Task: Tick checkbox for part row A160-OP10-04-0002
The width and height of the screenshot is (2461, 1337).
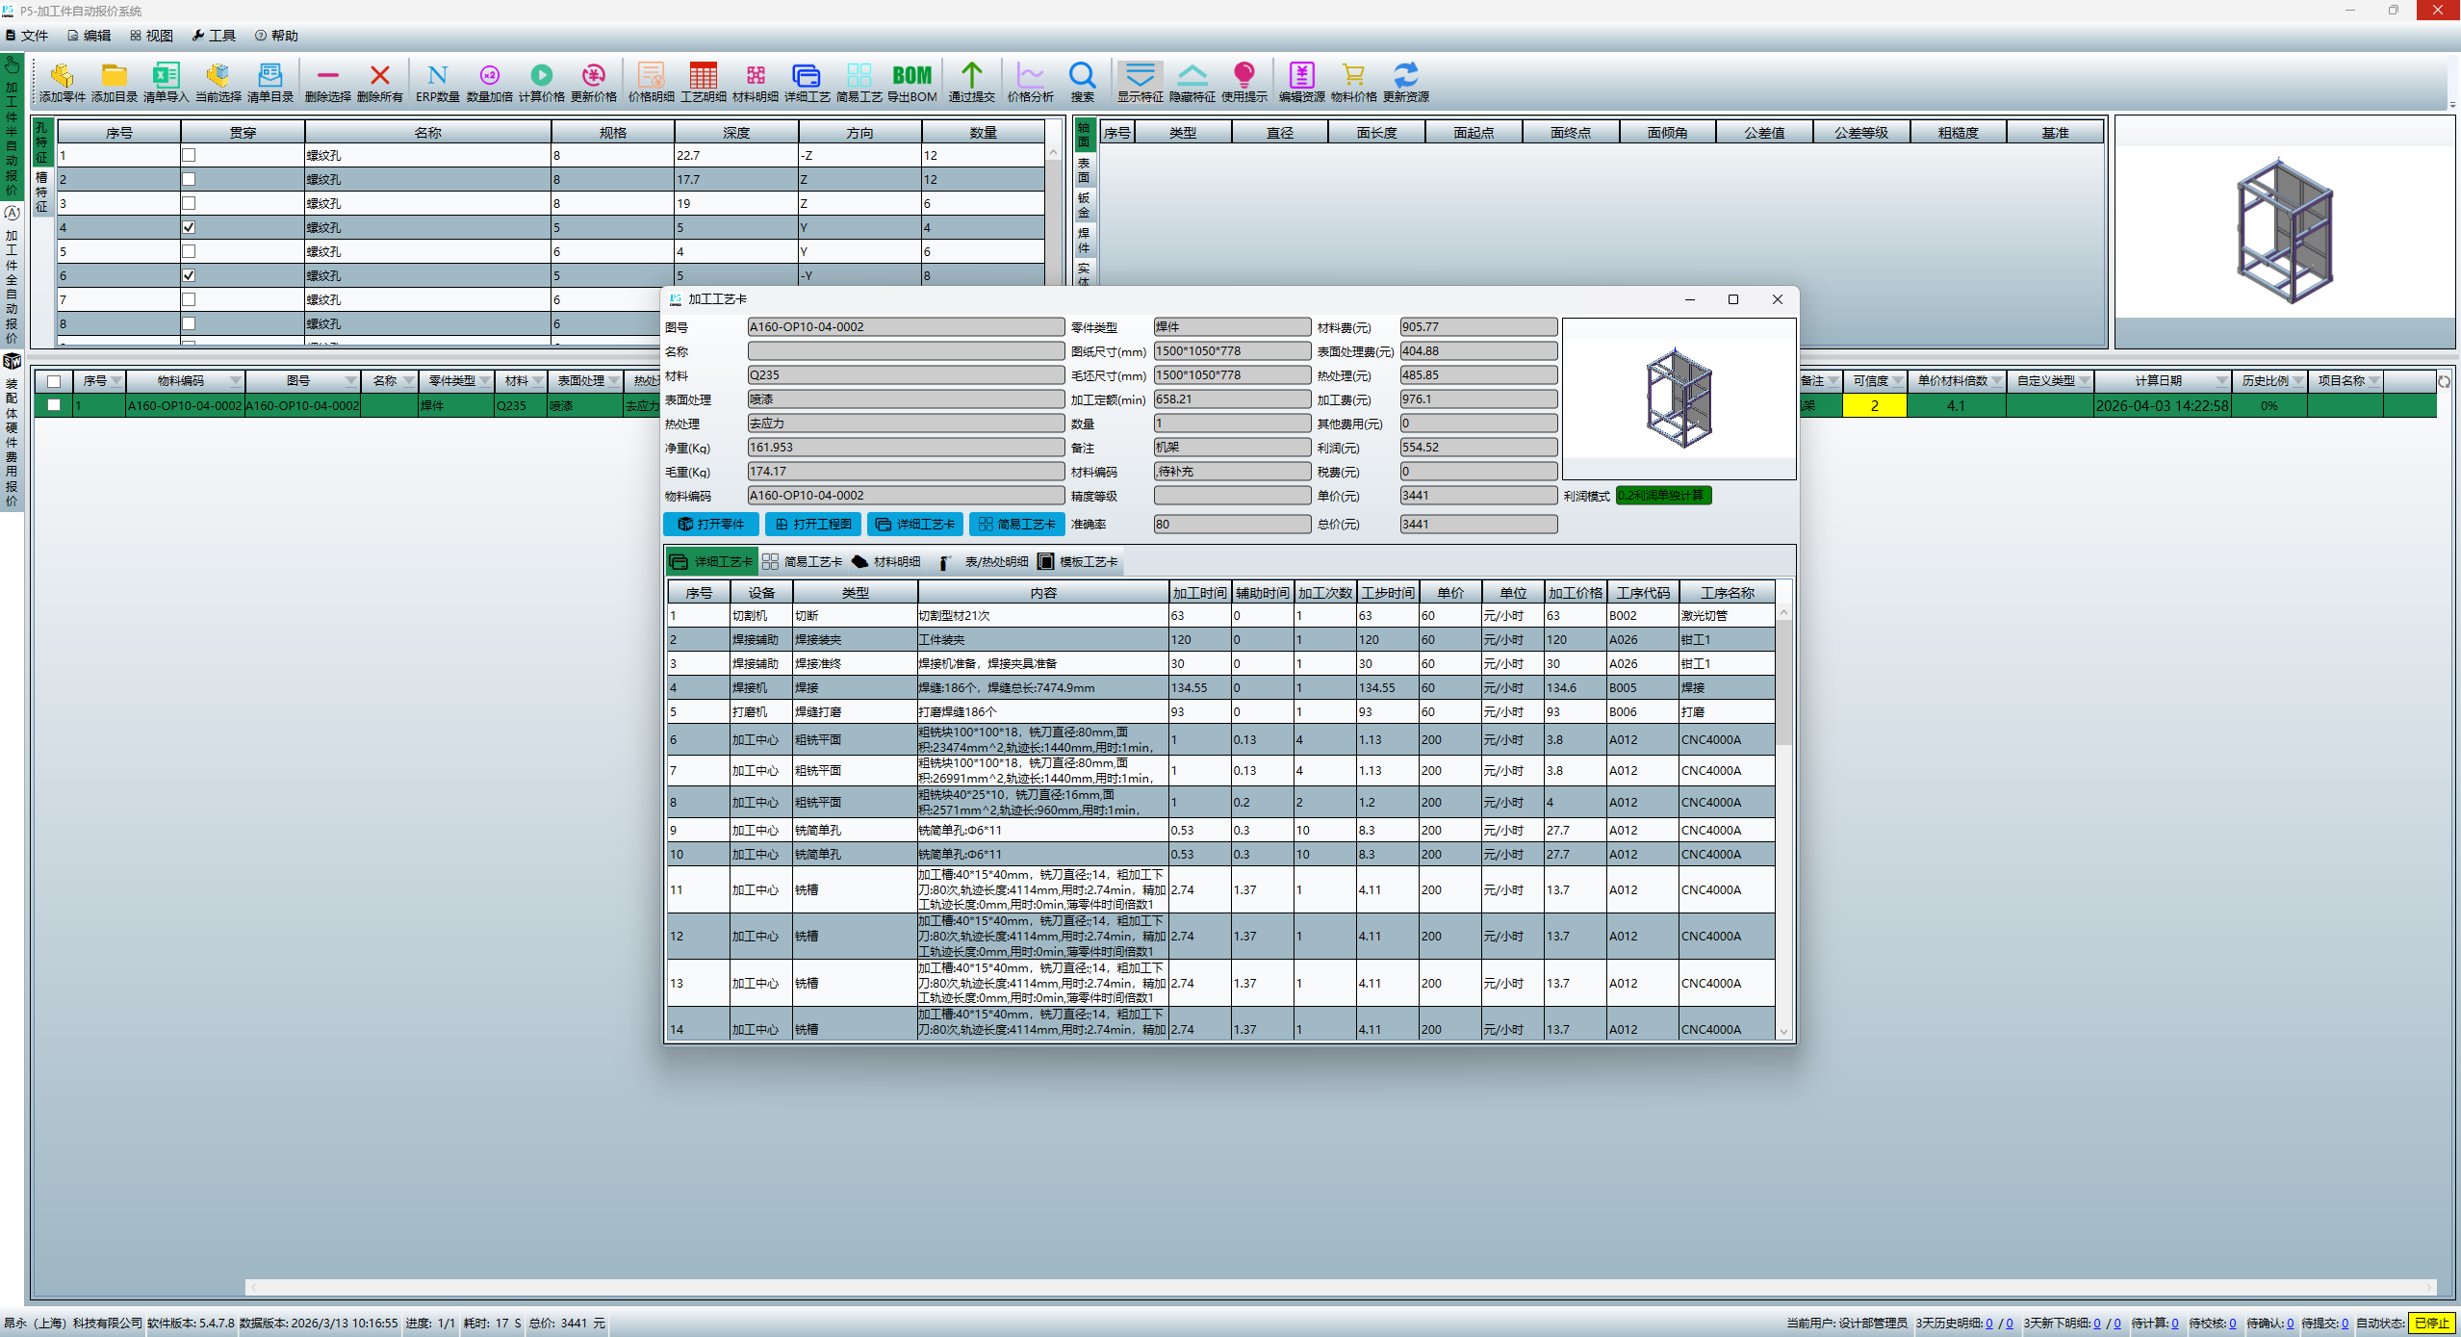Action: pyautogui.click(x=54, y=405)
